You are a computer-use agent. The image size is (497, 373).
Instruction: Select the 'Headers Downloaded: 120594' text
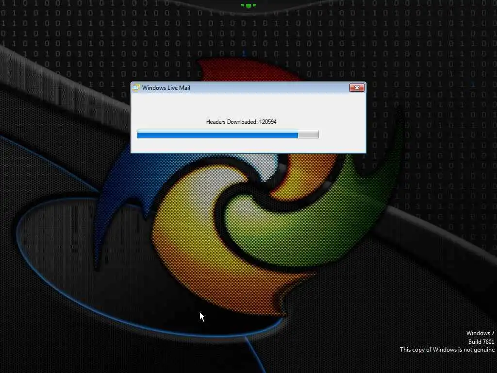click(x=241, y=122)
